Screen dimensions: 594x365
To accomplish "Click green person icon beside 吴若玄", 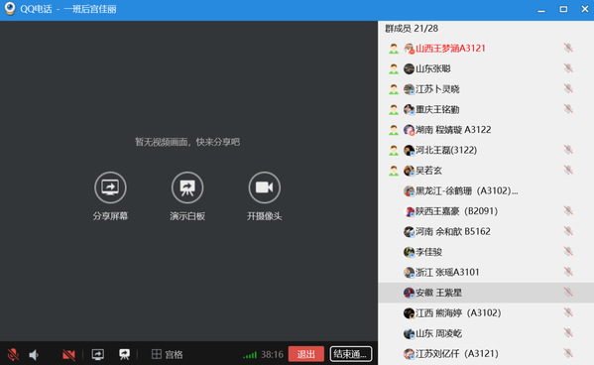I will 394,171.
